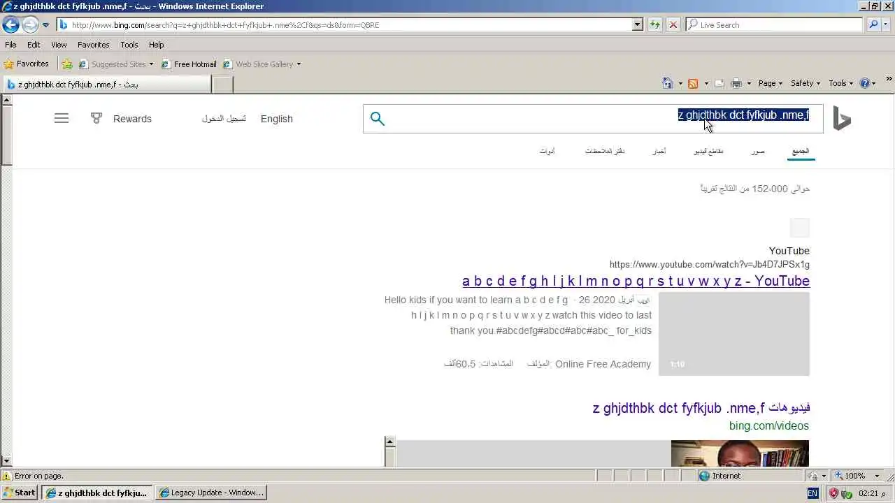Click the video thumbnail showing a man

point(740,453)
